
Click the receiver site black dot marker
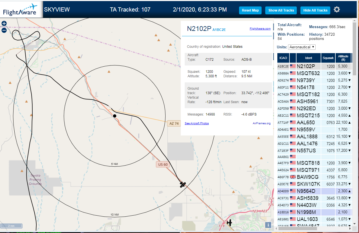point(115,116)
